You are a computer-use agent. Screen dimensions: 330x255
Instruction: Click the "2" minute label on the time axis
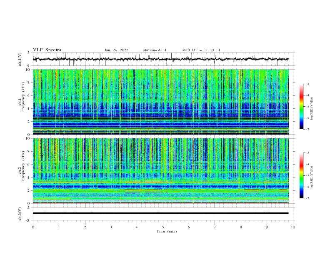85,227
